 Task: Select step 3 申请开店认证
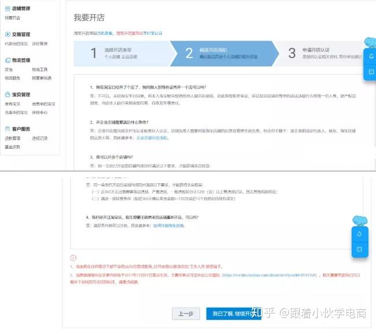point(321,53)
